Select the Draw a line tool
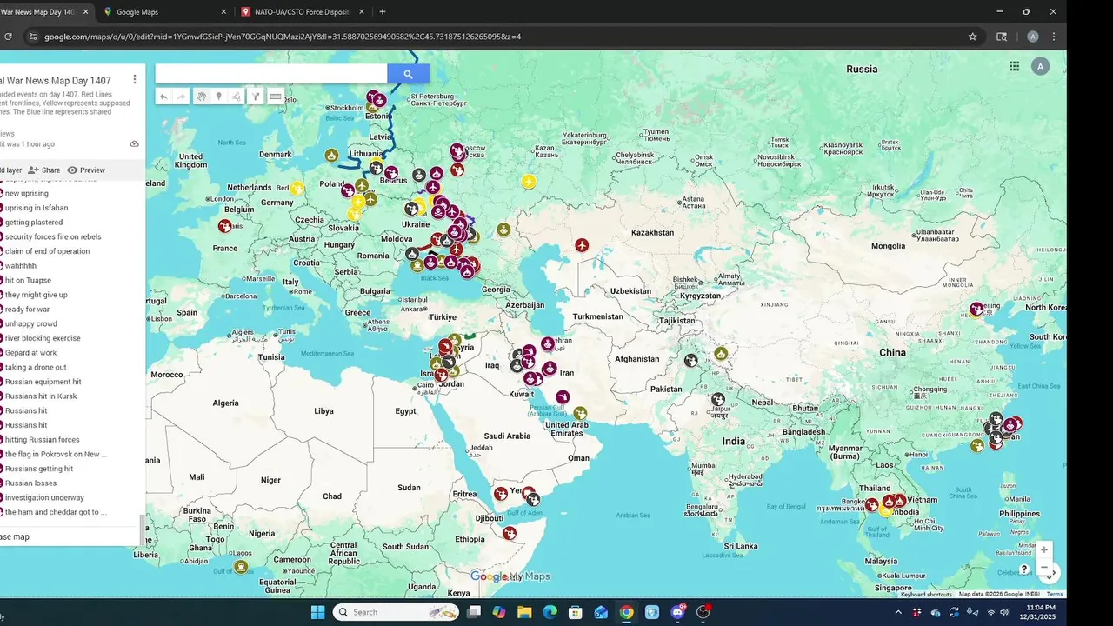 coord(236,97)
